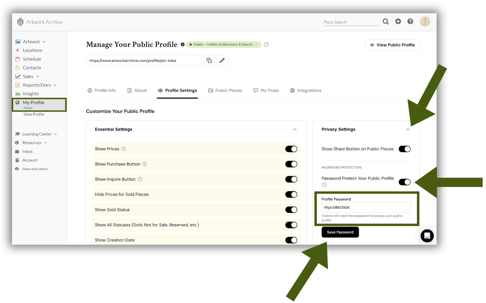
Task: Disable Password Protect Your Public Profile
Action: click(x=404, y=182)
